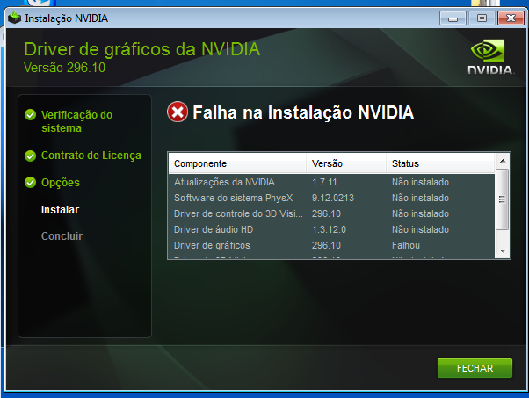Close the installer with FECHAR button
Viewport: 529px width, 398px height.
[x=475, y=368]
